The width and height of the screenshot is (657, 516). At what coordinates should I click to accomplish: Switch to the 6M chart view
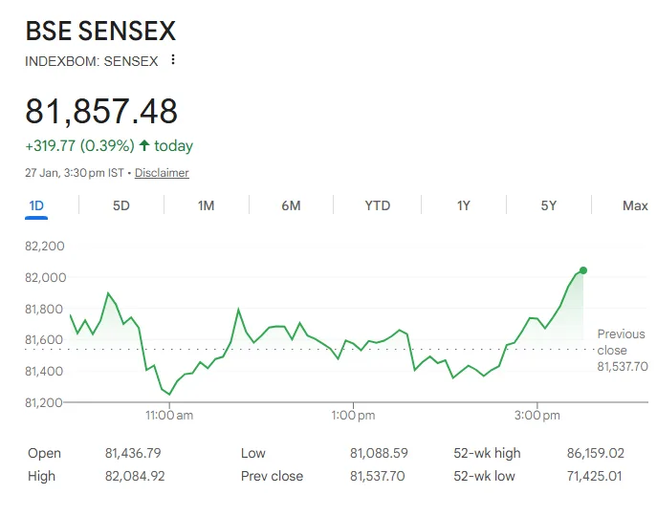pyautogui.click(x=292, y=205)
